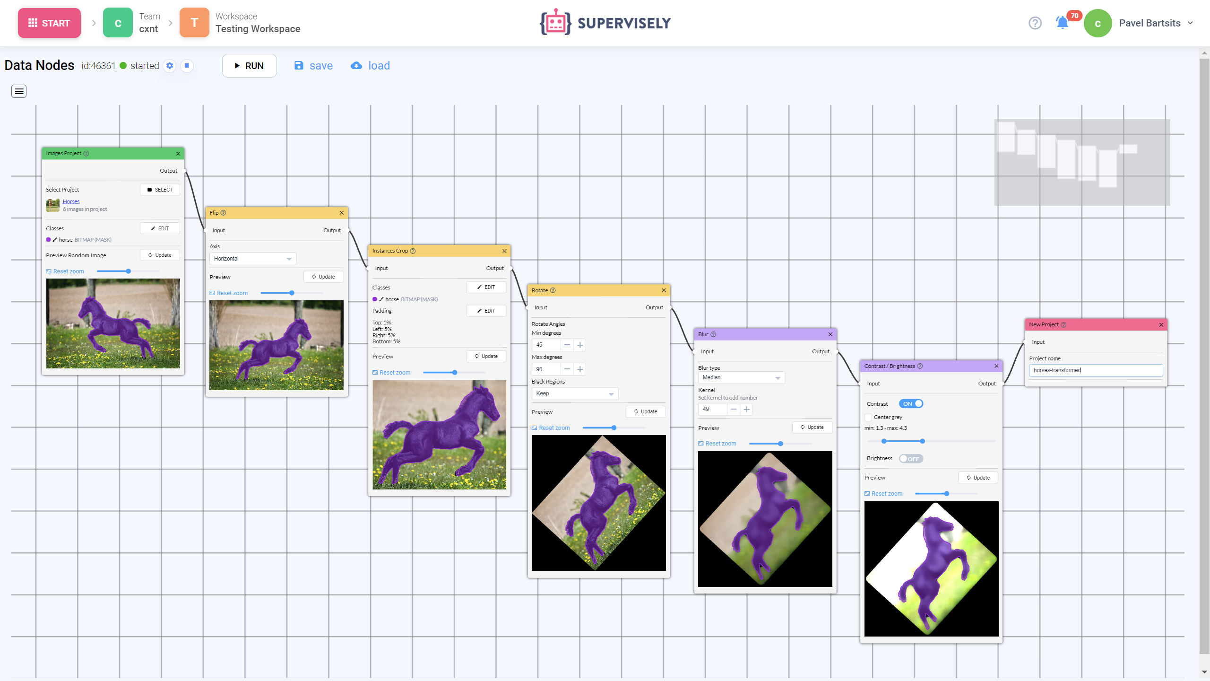The width and height of the screenshot is (1210, 681).
Task: Turn off Contrast in Contrast/Brightness node
Action: 911,403
